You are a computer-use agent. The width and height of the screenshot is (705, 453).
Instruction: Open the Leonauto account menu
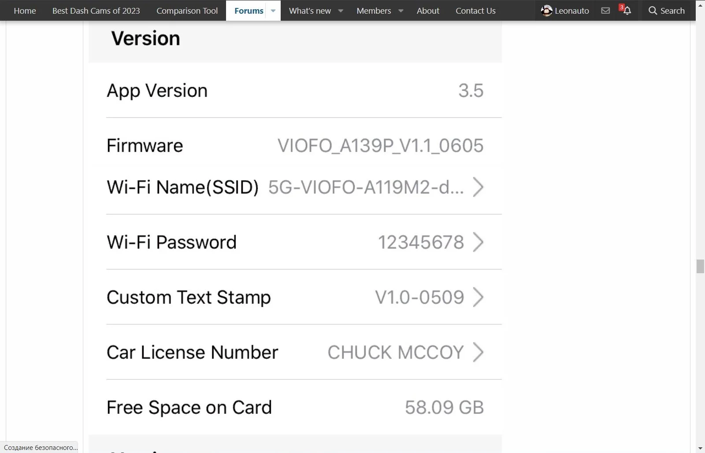click(x=565, y=11)
